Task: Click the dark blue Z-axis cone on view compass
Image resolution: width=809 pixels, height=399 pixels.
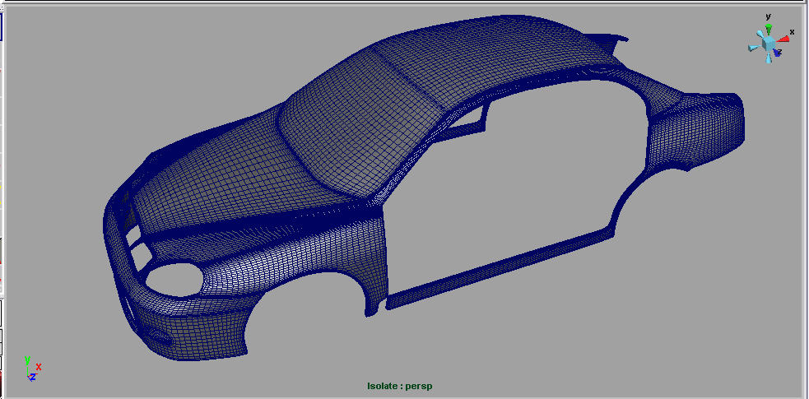Action: 777,53
